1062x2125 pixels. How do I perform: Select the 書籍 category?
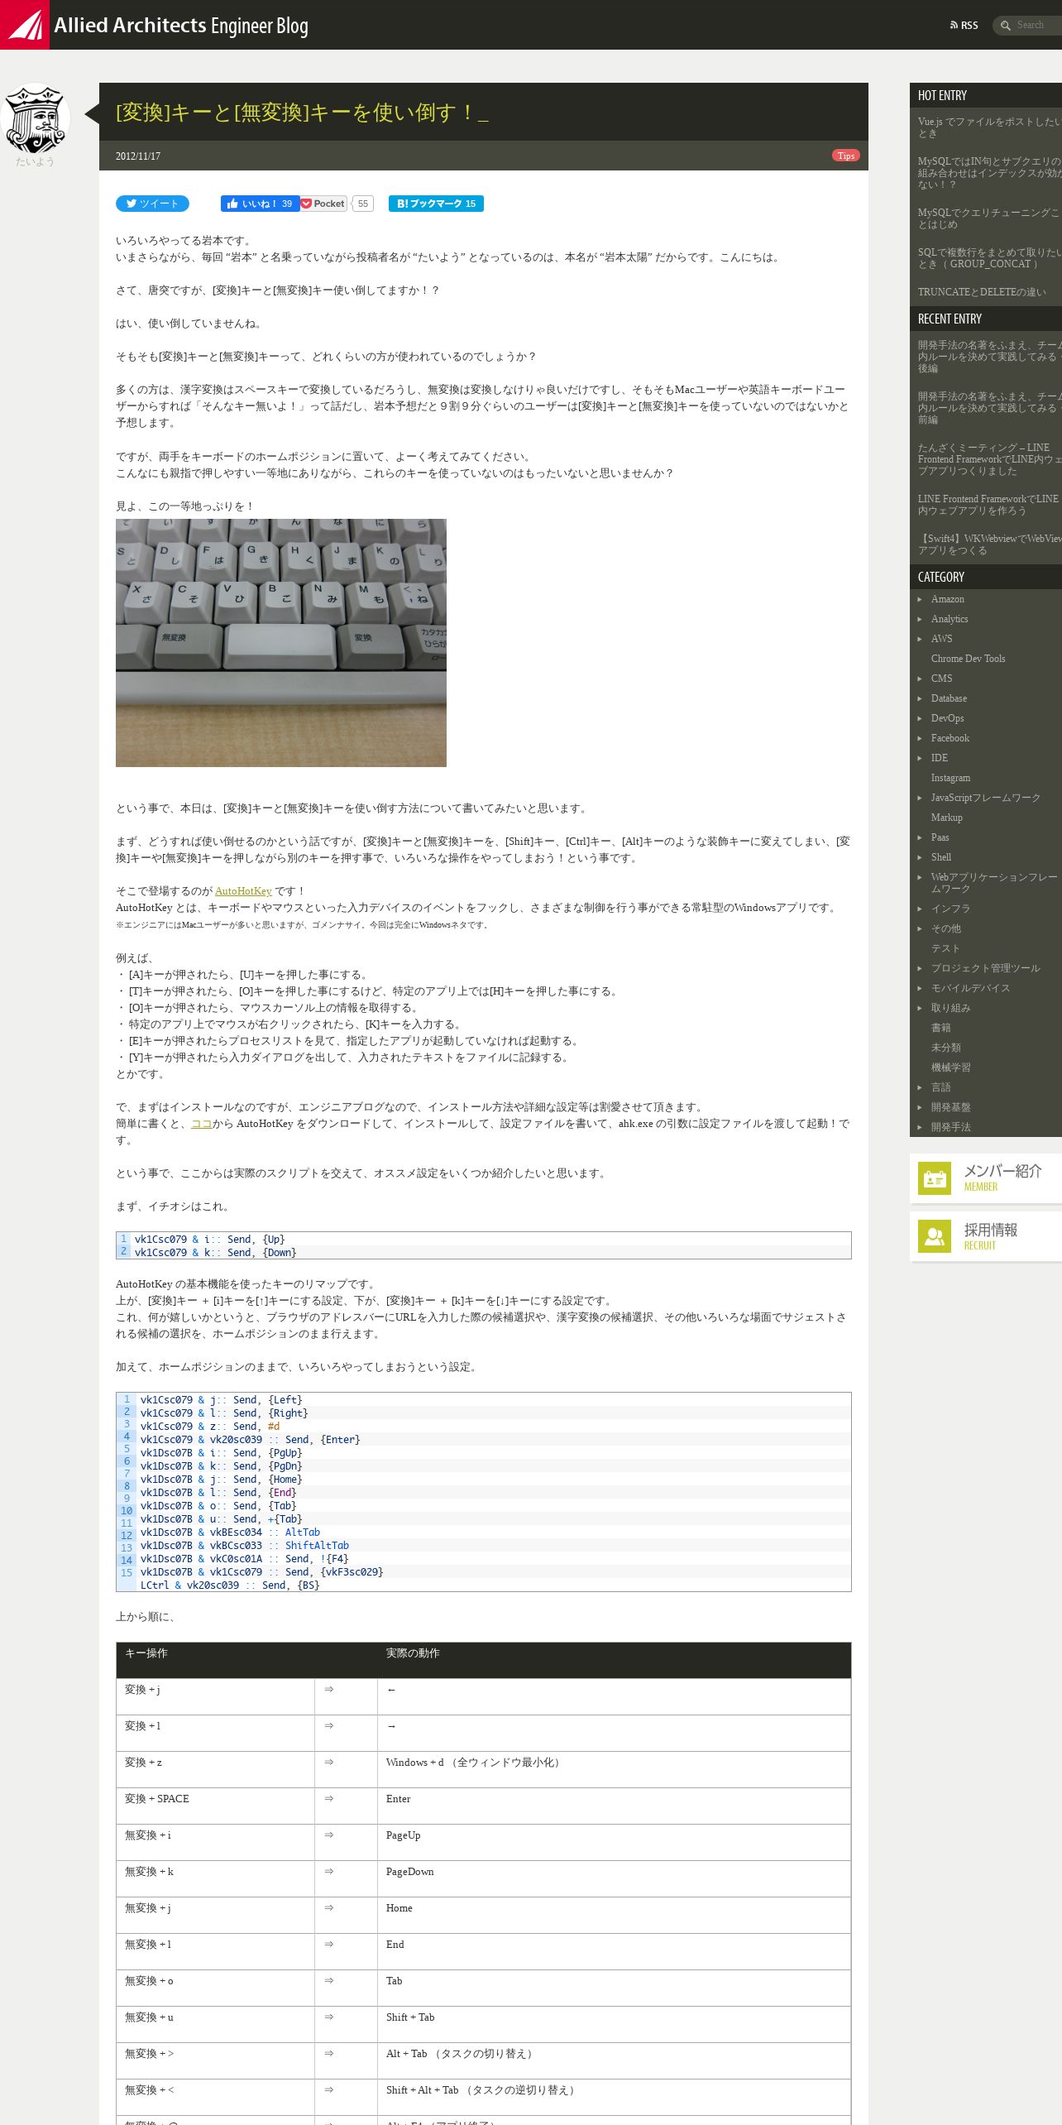[941, 1028]
